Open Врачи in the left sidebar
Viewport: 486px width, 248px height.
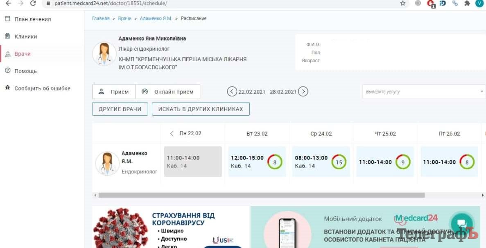(23, 54)
